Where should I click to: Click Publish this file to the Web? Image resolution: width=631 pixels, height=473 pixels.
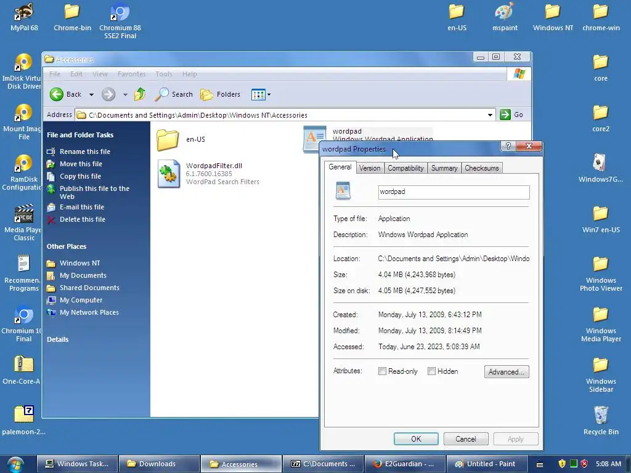point(94,192)
